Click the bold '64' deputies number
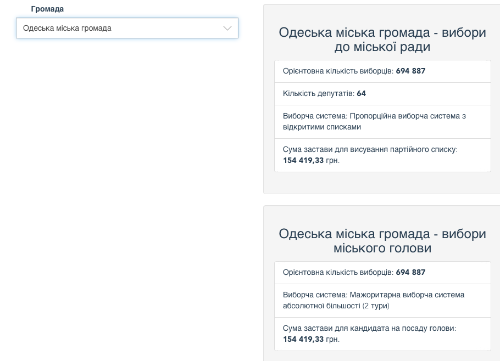 click(361, 94)
